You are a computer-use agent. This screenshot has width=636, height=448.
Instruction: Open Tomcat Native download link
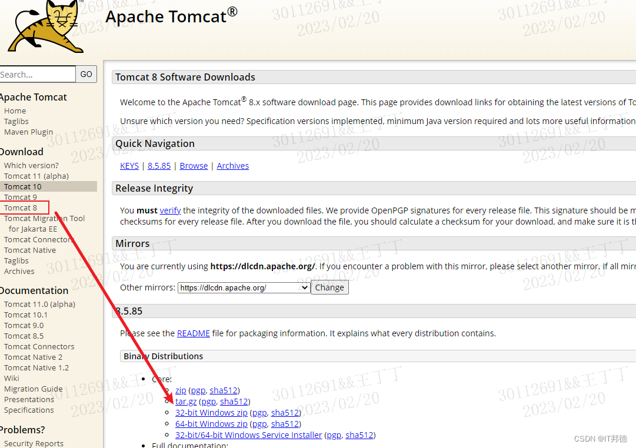(30, 250)
